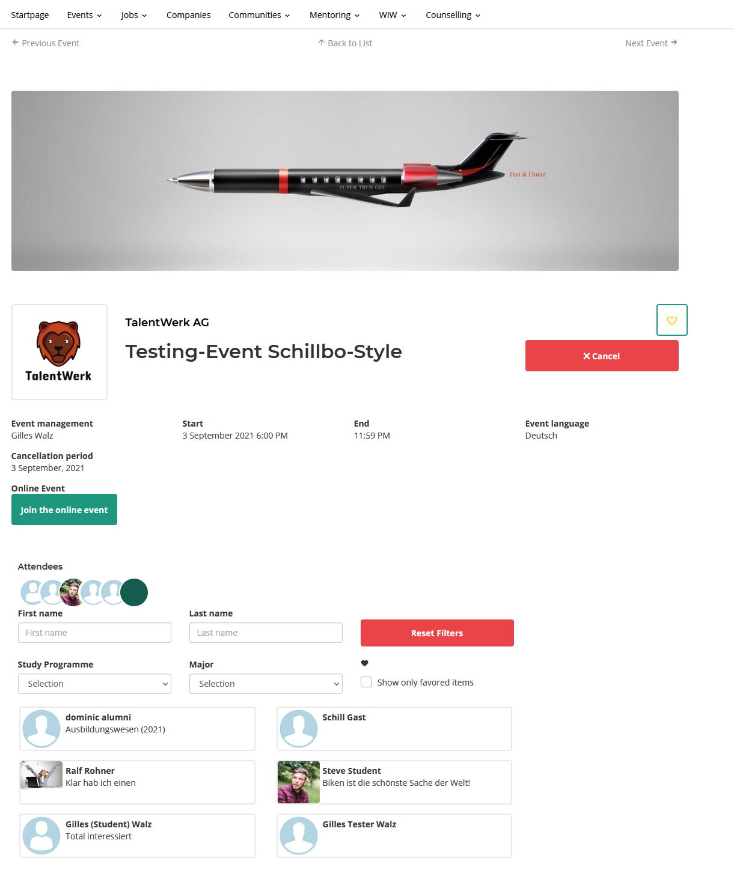
Task: Open the Study Programme selection dropdown
Action: (x=94, y=684)
